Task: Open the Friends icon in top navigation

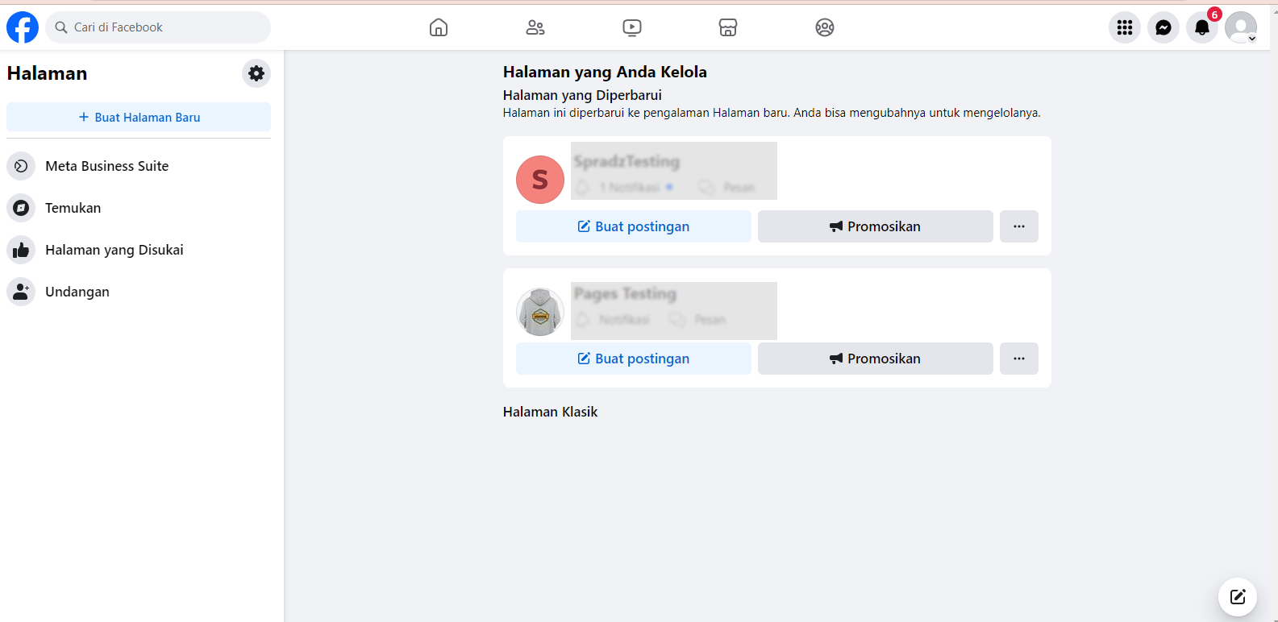Action: [x=535, y=27]
